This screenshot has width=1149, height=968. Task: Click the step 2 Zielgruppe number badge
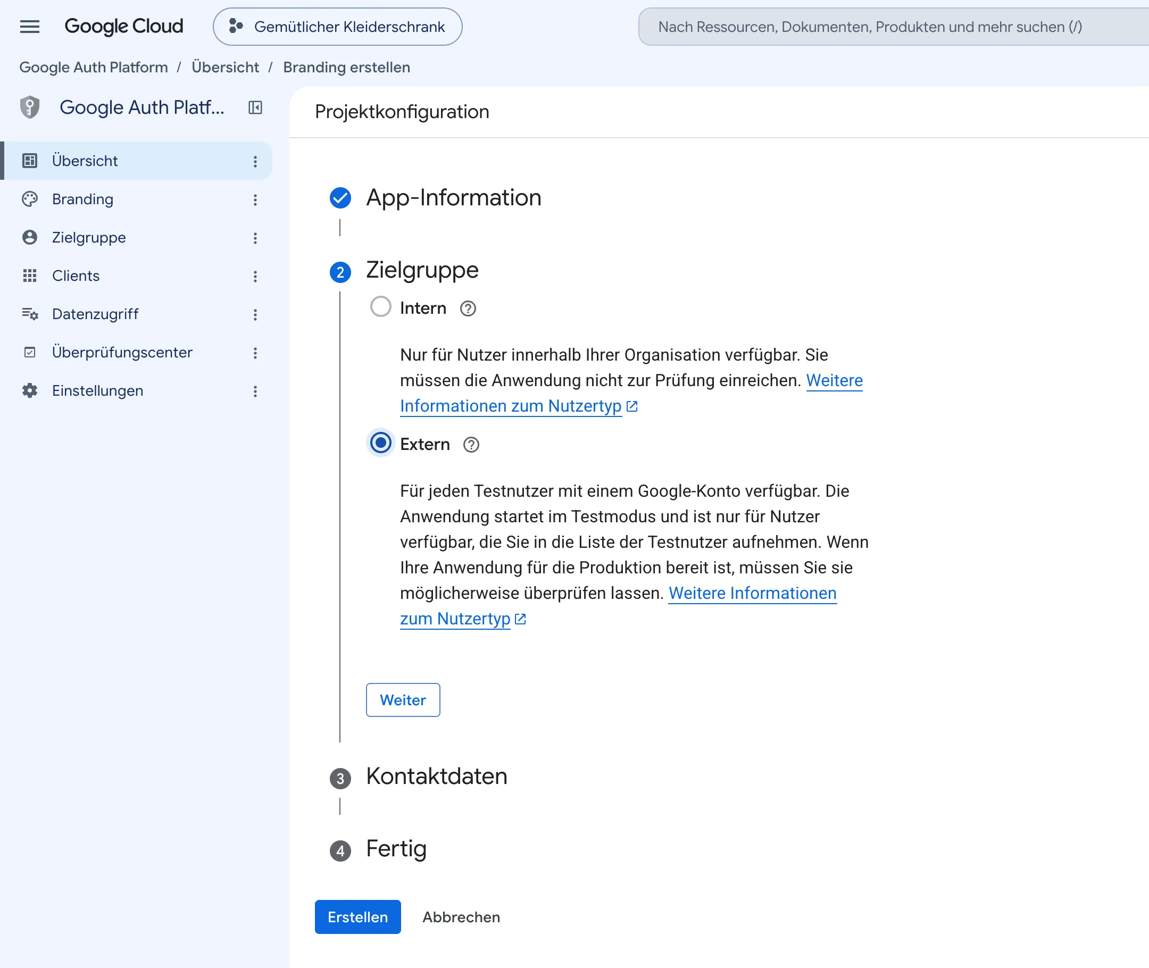(340, 272)
